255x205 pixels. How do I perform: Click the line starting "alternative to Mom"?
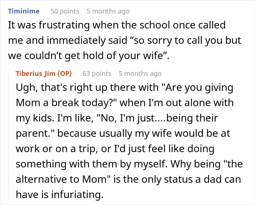tap(128, 179)
